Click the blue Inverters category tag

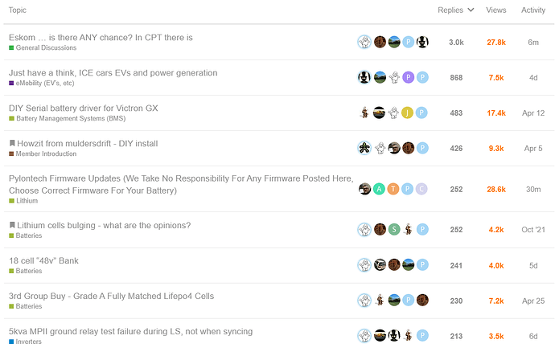25,342
